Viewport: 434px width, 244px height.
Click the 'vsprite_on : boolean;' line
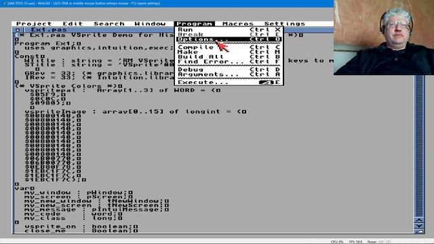click(x=81, y=226)
